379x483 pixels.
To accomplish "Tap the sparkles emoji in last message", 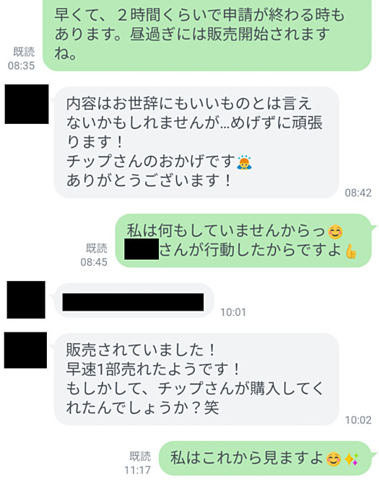I will tap(352, 459).
